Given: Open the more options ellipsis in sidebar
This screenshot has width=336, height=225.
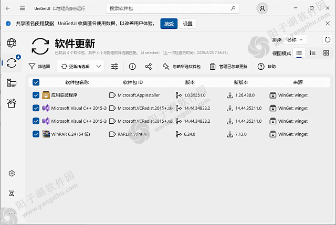Looking at the screenshot, I should (x=12, y=213).
